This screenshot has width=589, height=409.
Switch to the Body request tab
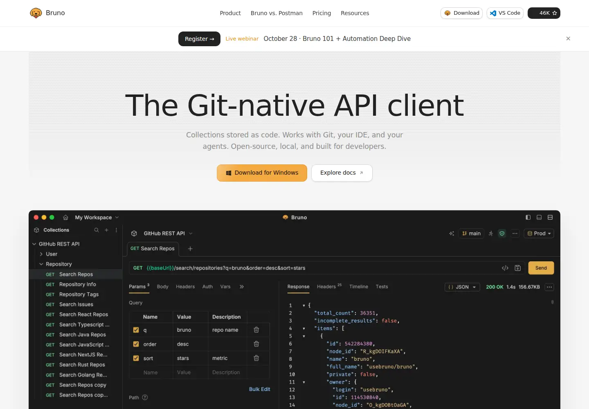click(x=162, y=287)
